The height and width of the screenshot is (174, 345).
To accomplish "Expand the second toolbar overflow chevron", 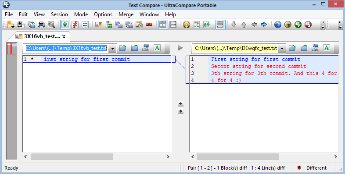I will (340, 25).
